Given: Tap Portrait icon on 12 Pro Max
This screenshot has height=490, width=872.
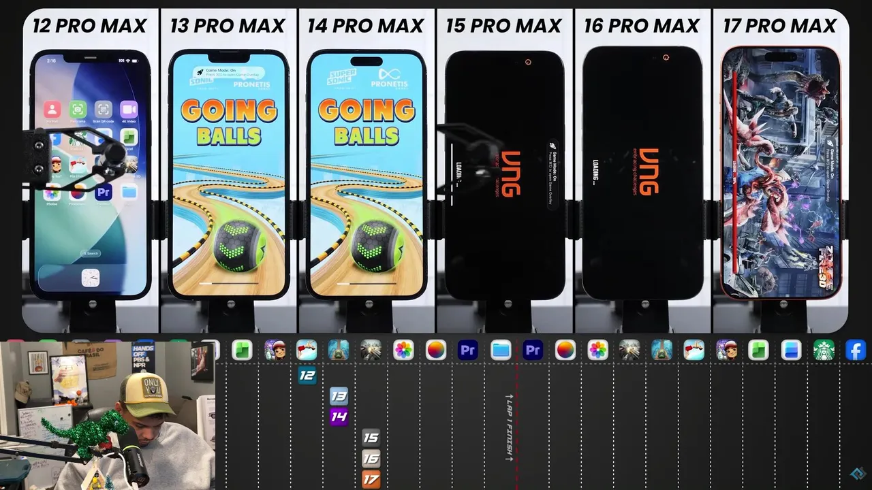Looking at the screenshot, I should 52,109.
